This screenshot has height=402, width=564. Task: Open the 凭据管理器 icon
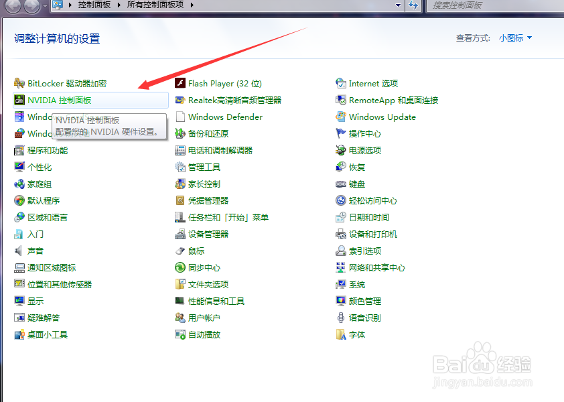(x=180, y=200)
